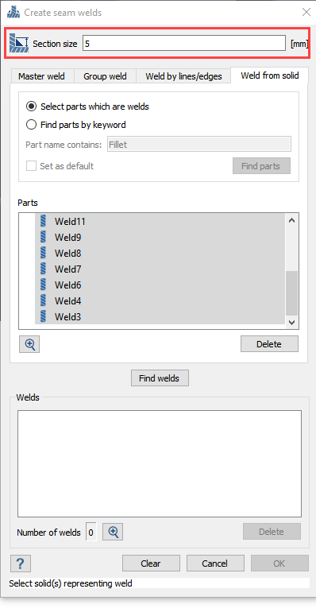
Task: Select the Weld11 part icon
Action: point(44,222)
